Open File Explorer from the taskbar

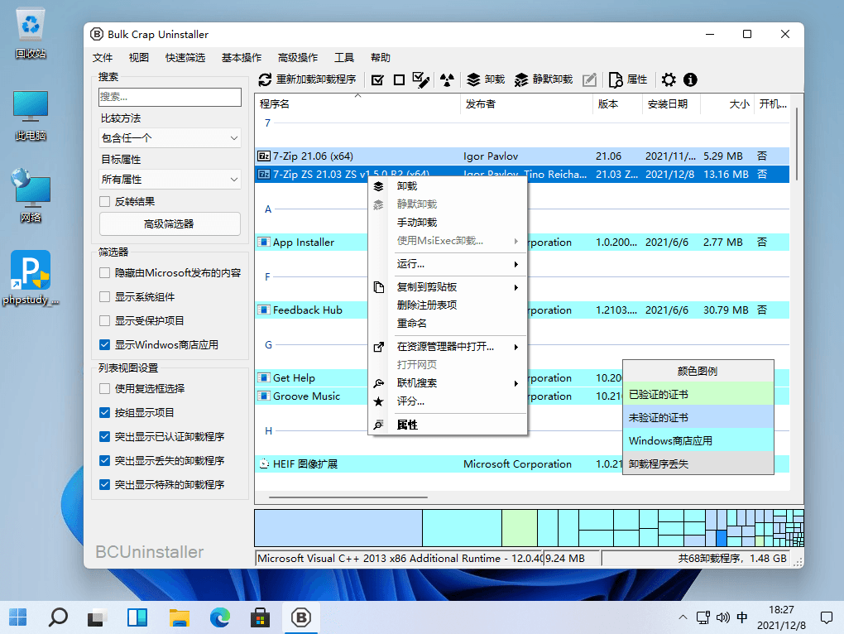[x=180, y=617]
